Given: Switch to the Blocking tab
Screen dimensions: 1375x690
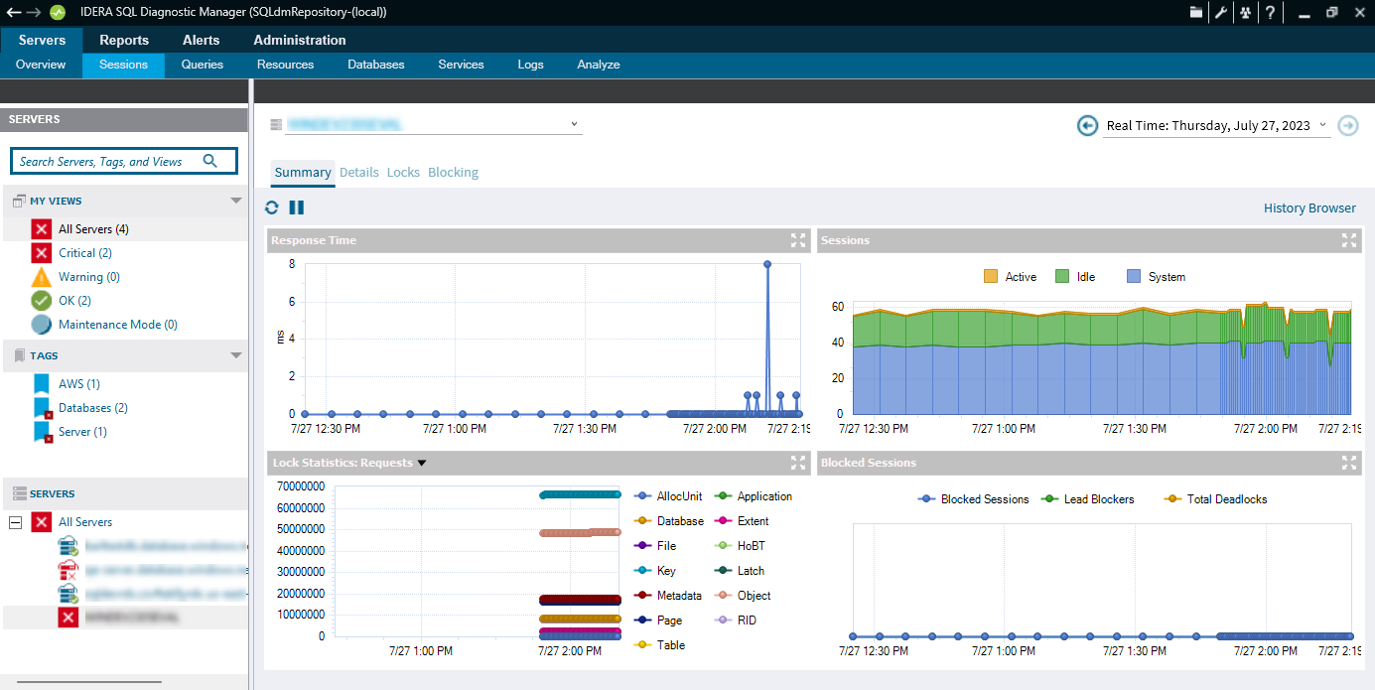Looking at the screenshot, I should point(453,173).
